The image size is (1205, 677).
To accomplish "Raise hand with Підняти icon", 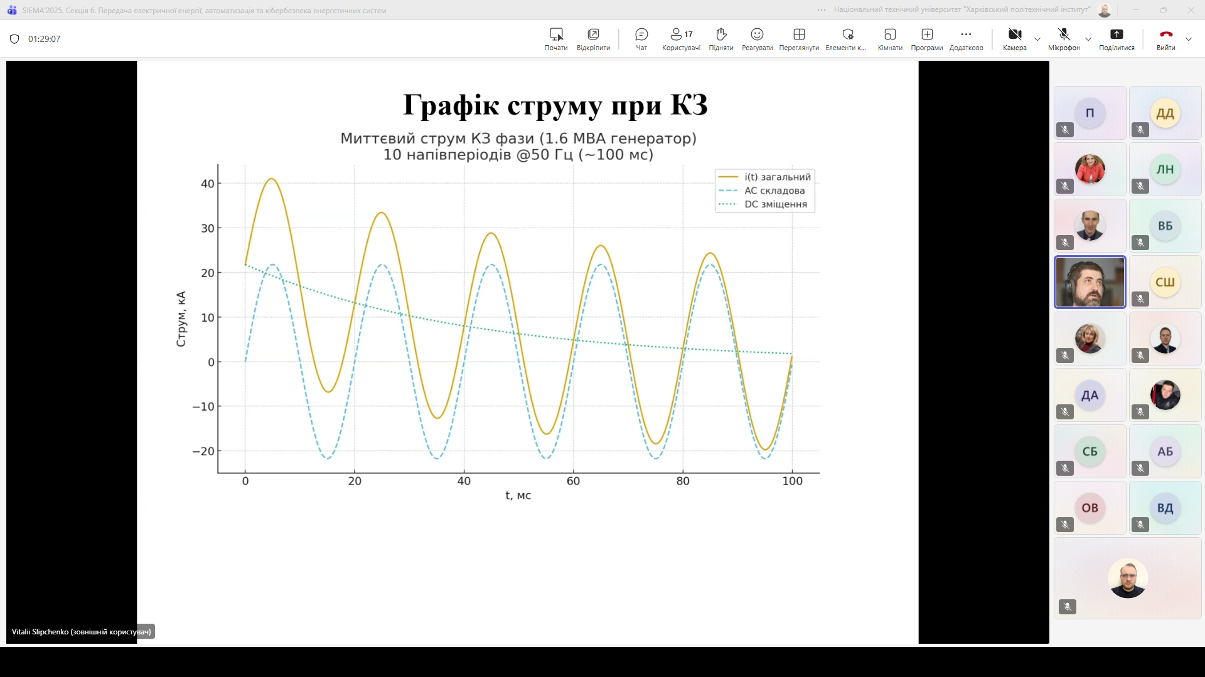I will [720, 38].
